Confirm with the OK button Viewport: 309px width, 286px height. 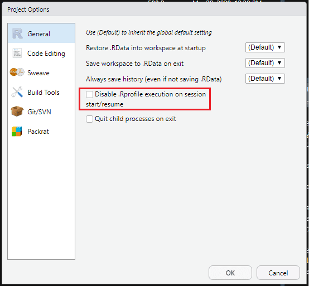coord(230,273)
